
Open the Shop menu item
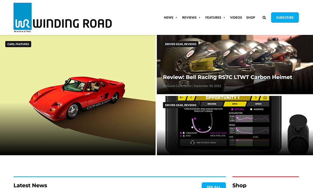tap(250, 18)
